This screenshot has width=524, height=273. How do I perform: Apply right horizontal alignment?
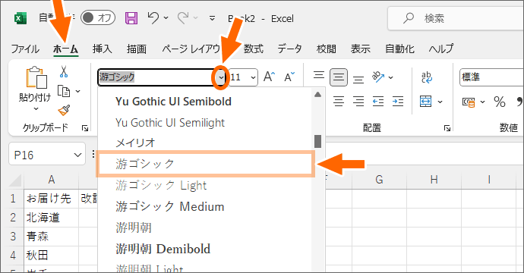click(x=358, y=102)
